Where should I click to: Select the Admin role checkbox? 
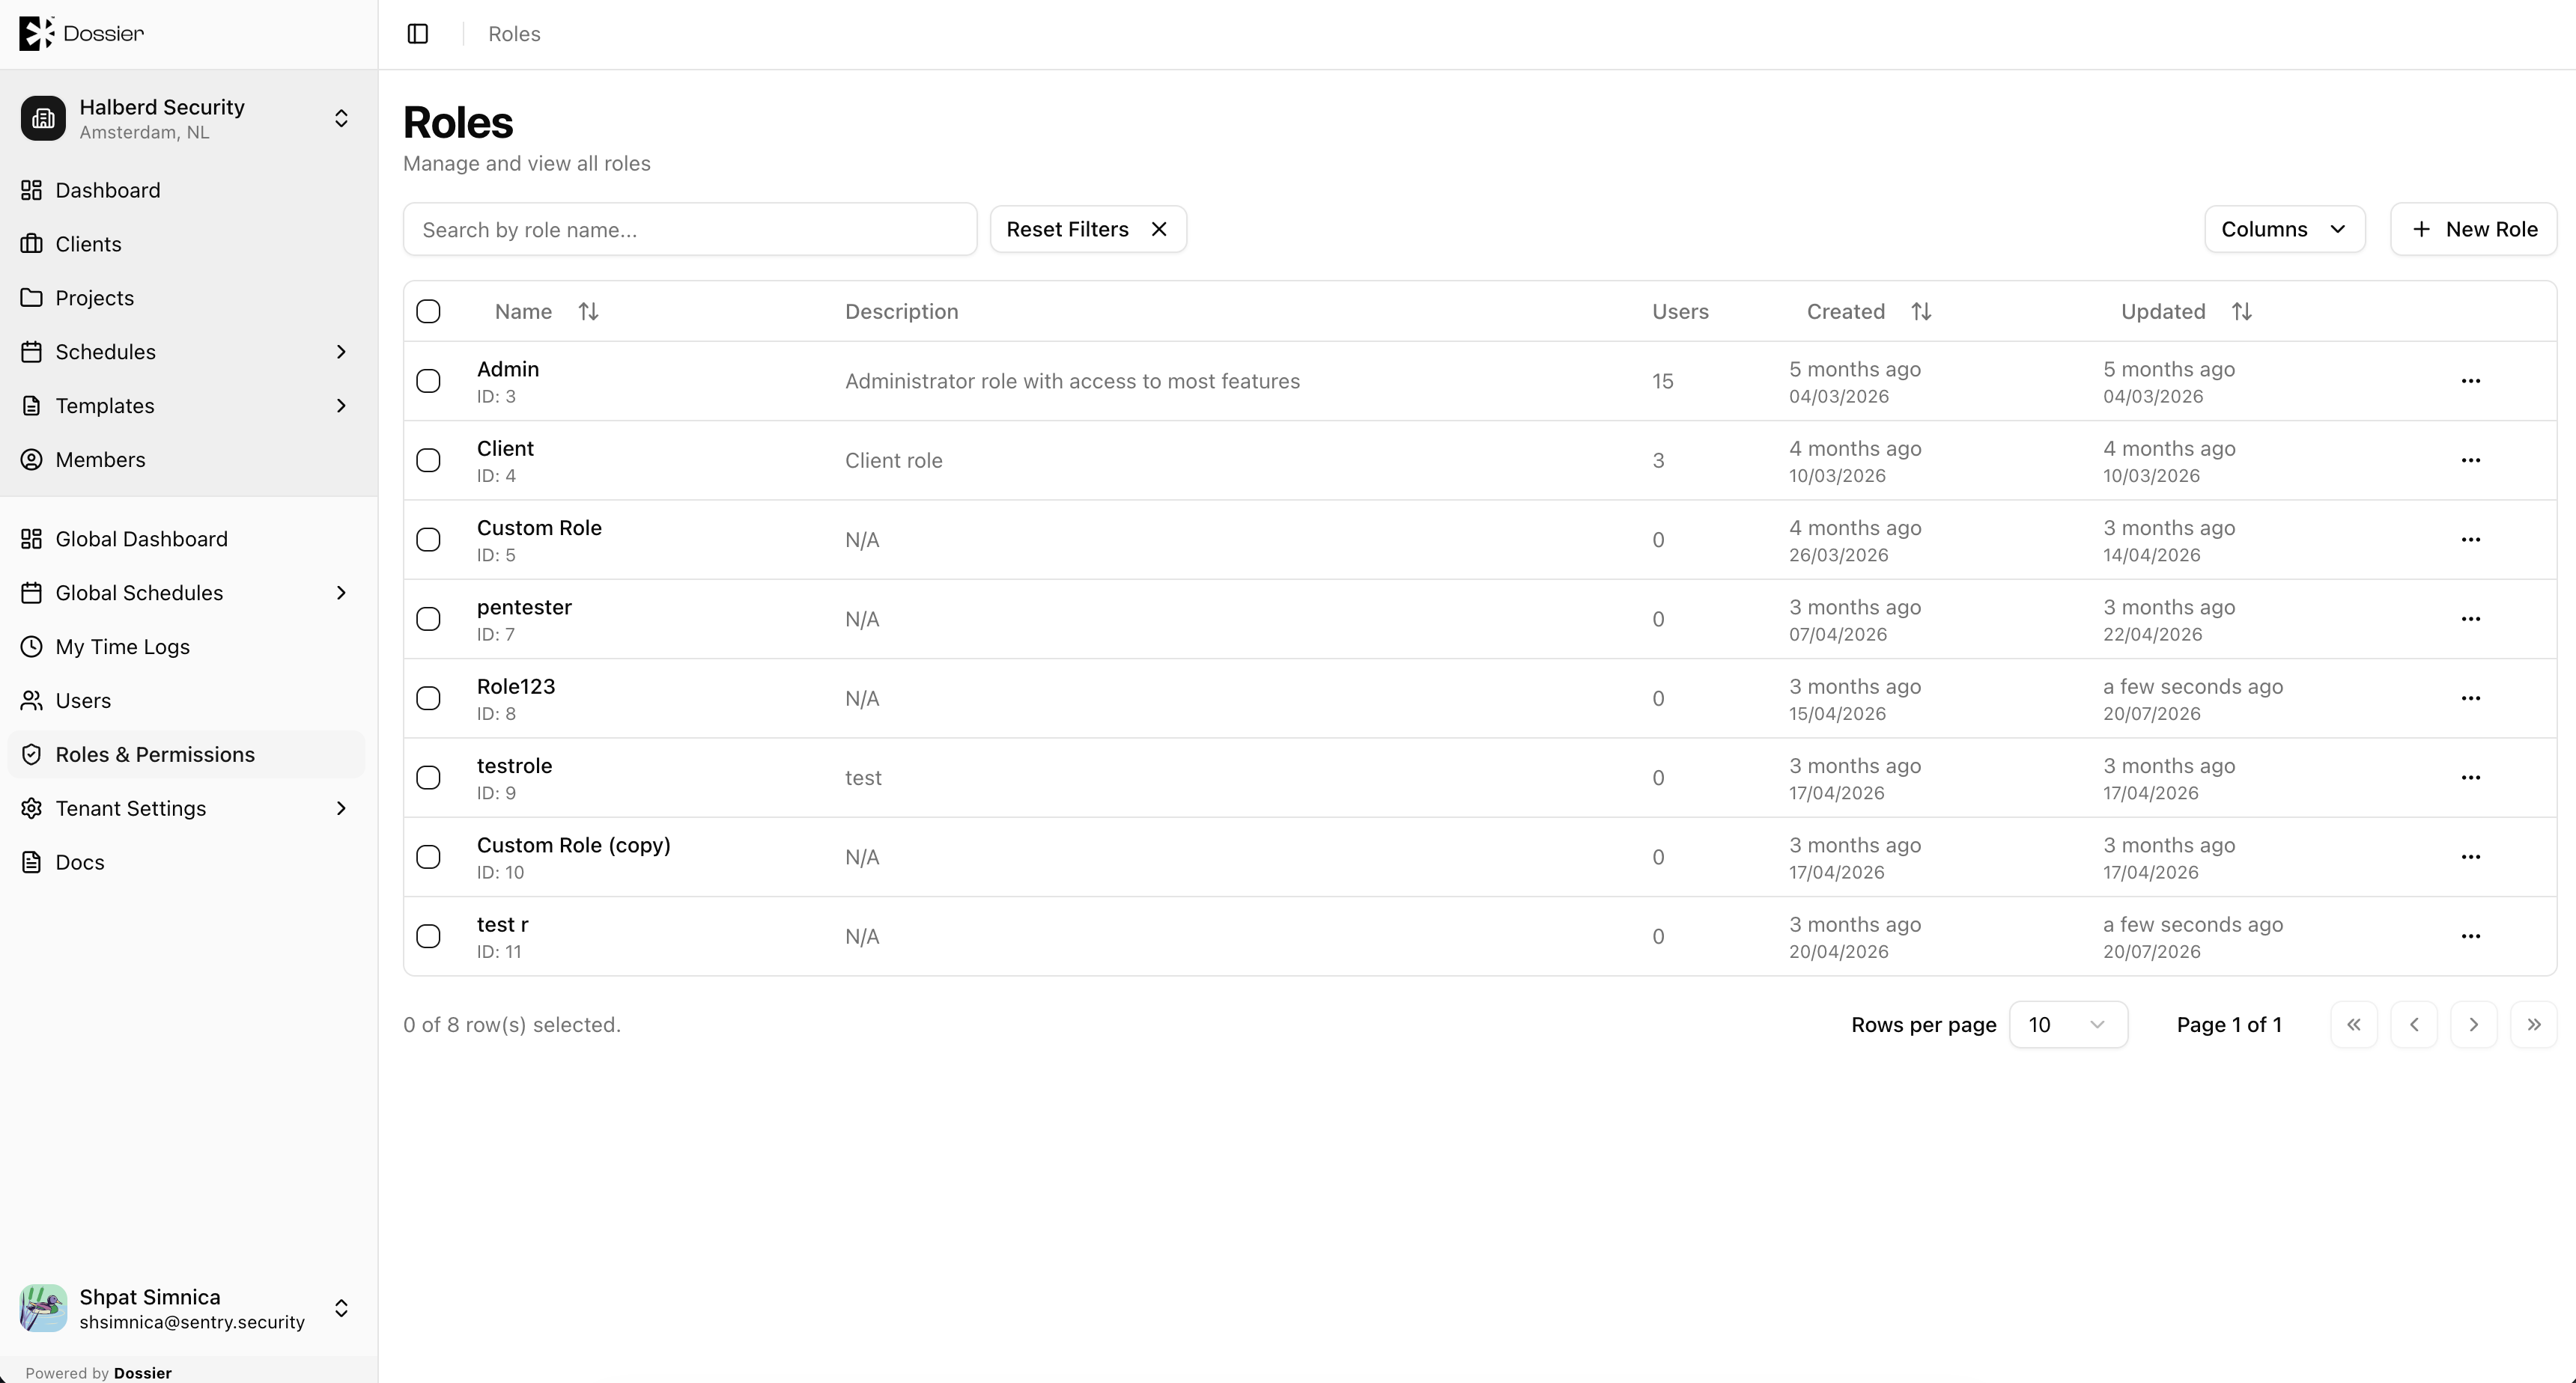coord(428,381)
